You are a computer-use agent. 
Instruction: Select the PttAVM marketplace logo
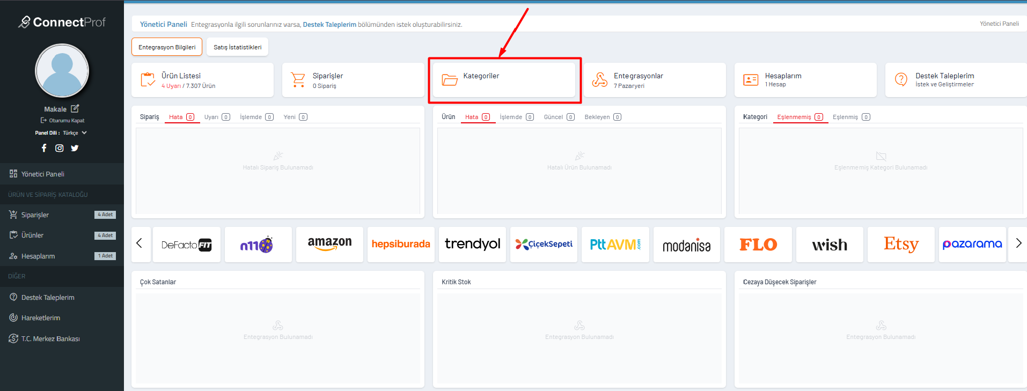click(x=615, y=245)
